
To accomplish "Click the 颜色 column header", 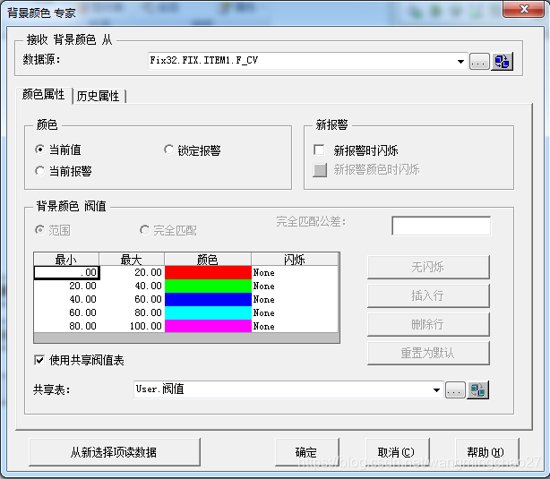I will tap(208, 259).
